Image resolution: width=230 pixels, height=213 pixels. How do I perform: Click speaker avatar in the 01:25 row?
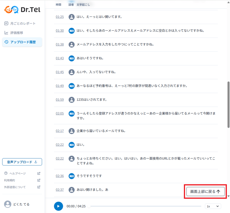(72, 17)
